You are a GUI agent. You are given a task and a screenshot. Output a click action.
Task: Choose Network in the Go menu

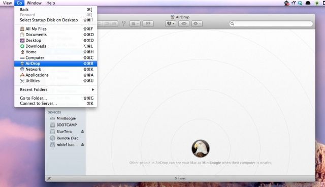pos(55,69)
